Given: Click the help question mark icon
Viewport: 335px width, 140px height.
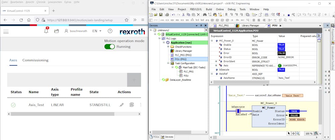Looking at the screenshot, I should pos(110,31).
